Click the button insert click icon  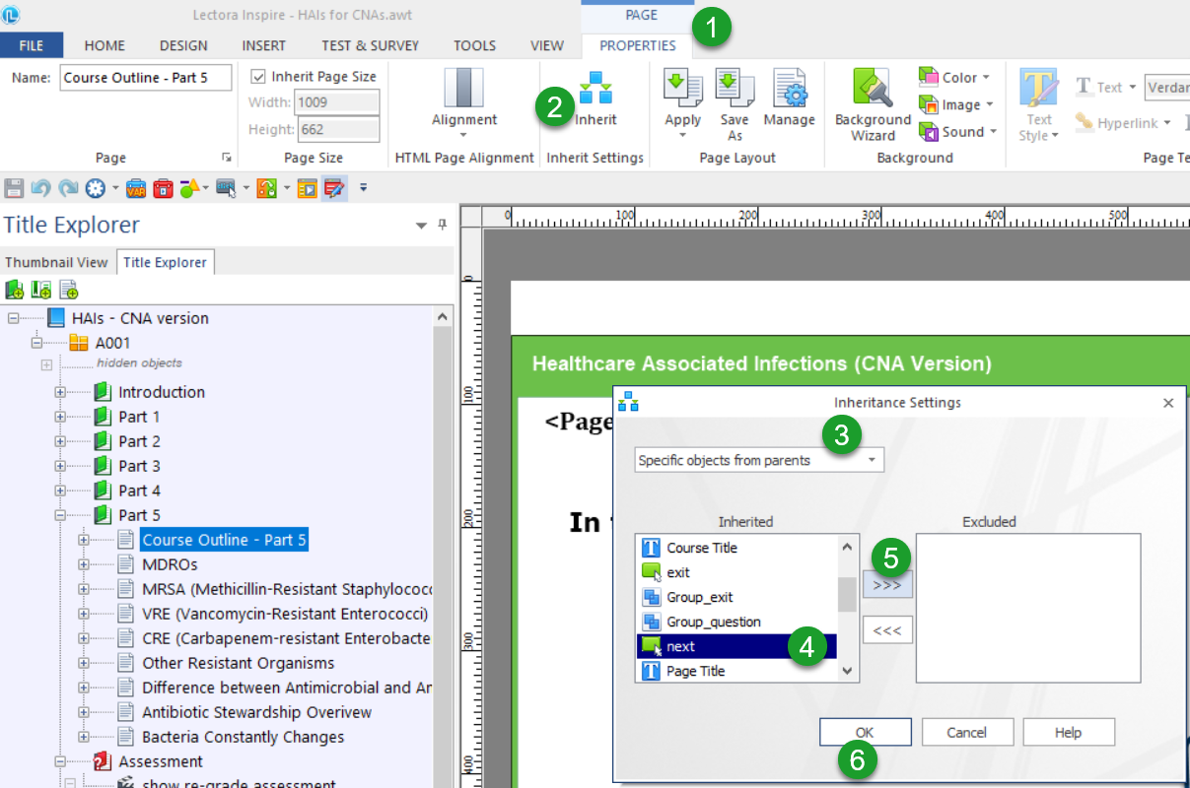(x=227, y=187)
